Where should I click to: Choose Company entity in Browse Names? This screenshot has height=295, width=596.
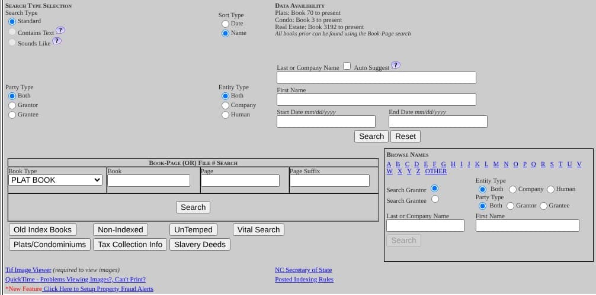pyautogui.click(x=512, y=190)
